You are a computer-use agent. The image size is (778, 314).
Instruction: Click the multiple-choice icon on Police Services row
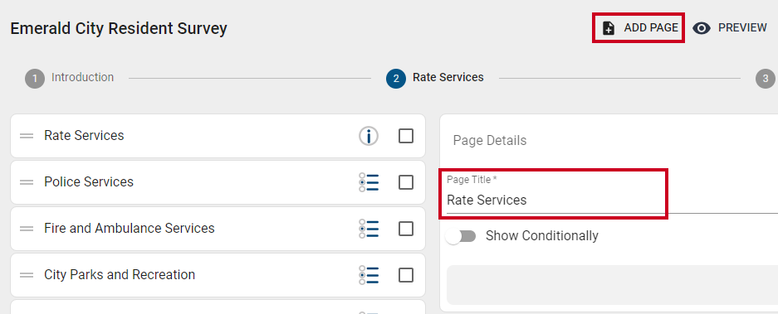point(369,182)
